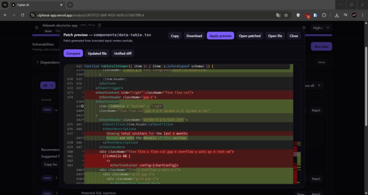Click Patch for the second HIGH finding

click(316, 179)
